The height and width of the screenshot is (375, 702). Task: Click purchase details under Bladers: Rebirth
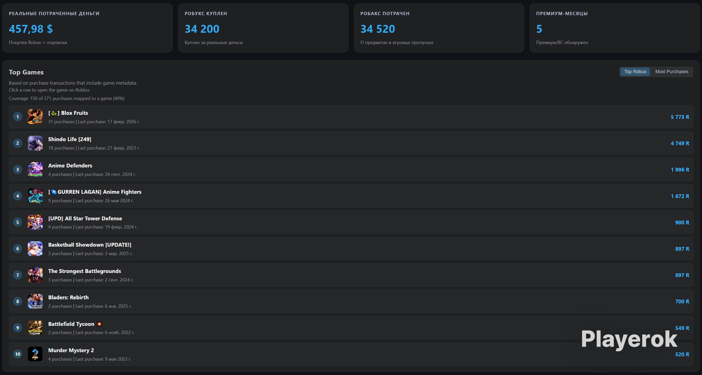[90, 306]
